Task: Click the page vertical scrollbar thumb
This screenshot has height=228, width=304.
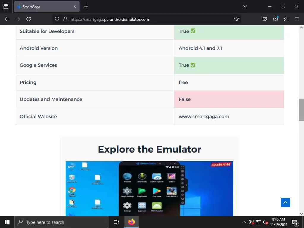Action: pyautogui.click(x=301, y=110)
